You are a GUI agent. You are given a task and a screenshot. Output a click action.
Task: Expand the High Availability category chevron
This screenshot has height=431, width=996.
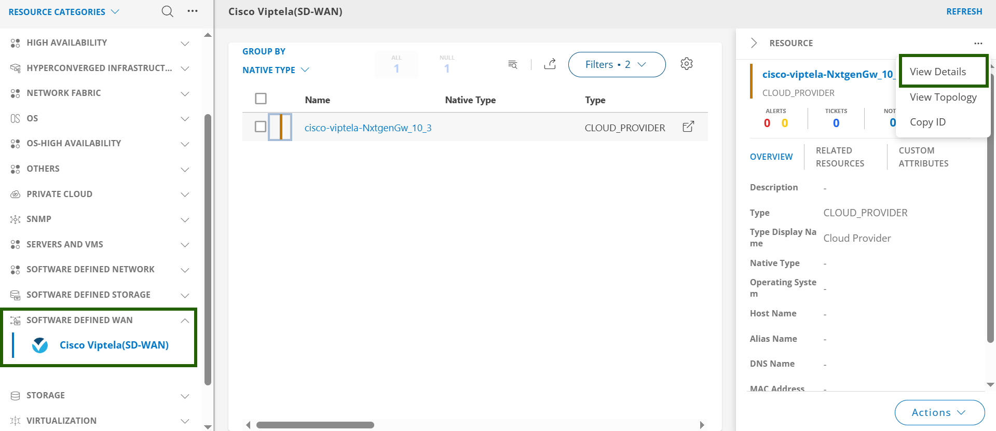tap(185, 43)
